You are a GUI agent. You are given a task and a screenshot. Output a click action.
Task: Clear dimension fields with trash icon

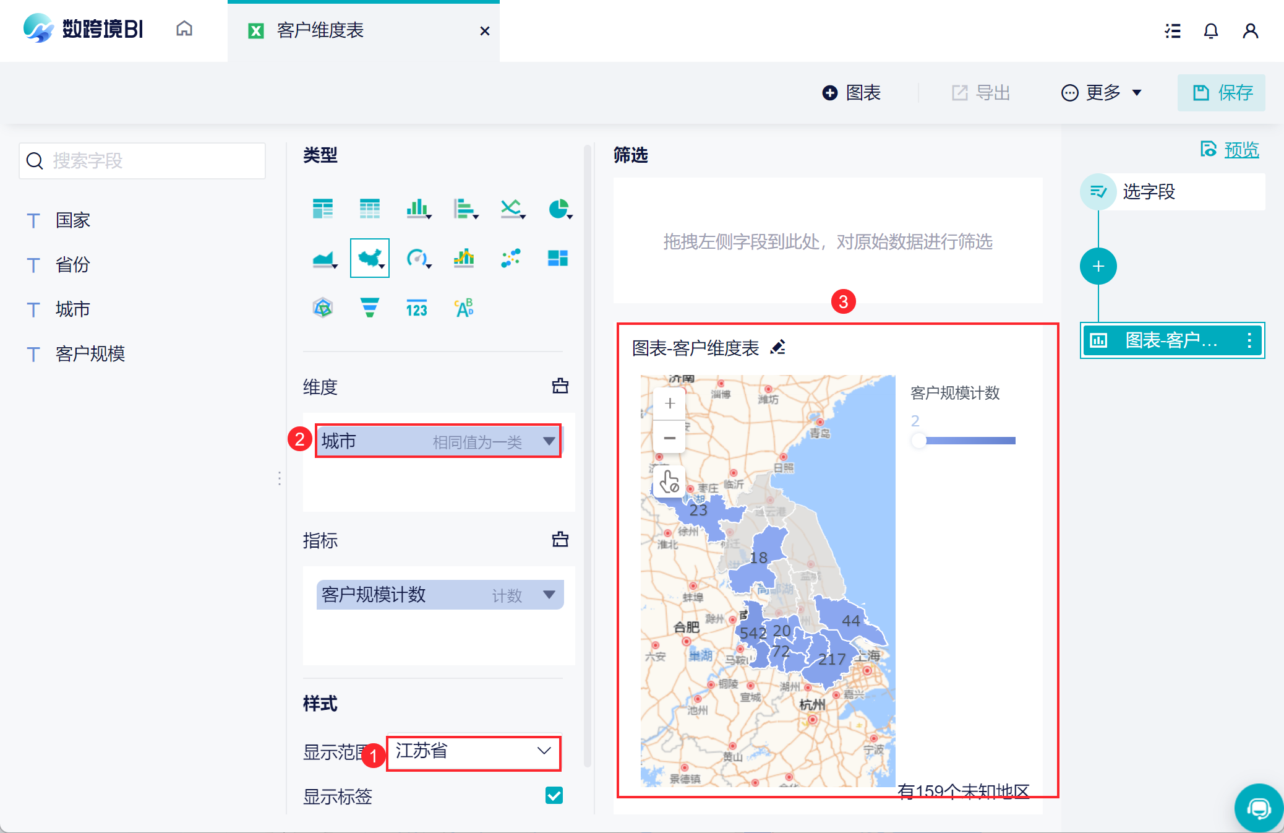point(560,386)
